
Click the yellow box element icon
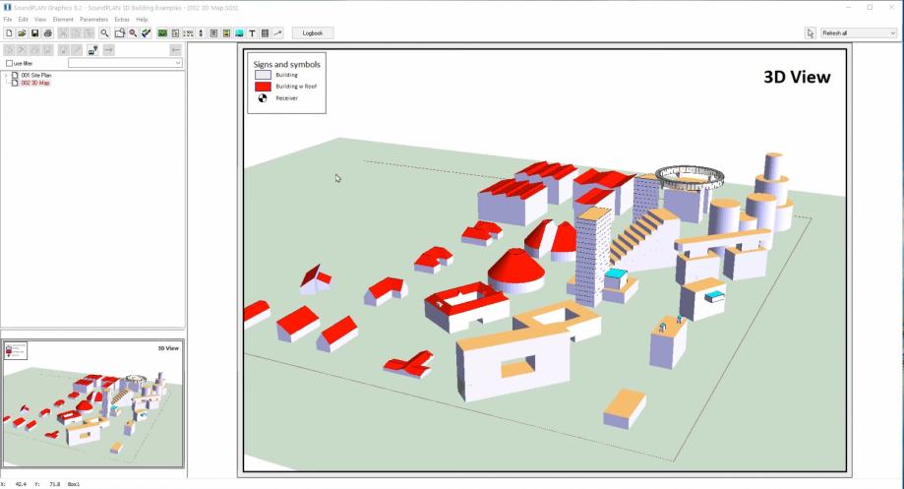pyautogui.click(x=226, y=33)
